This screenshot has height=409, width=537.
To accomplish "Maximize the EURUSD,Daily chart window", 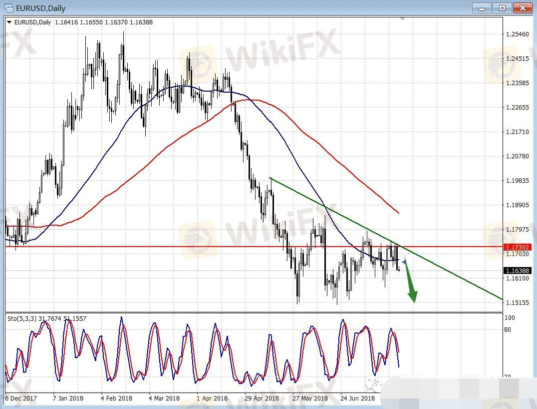I will (502, 8).
